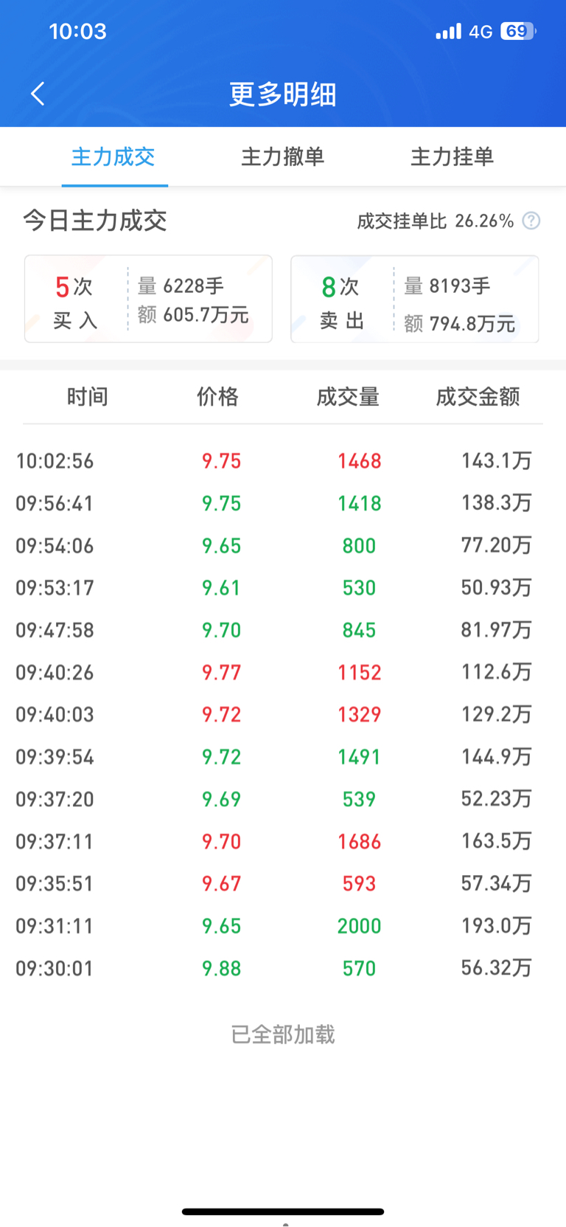Tap the volume value 530

pyautogui.click(x=360, y=588)
